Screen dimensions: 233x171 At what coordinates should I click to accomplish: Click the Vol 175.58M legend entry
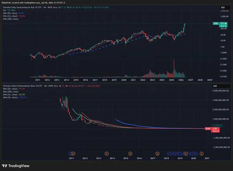click(x=9, y=10)
